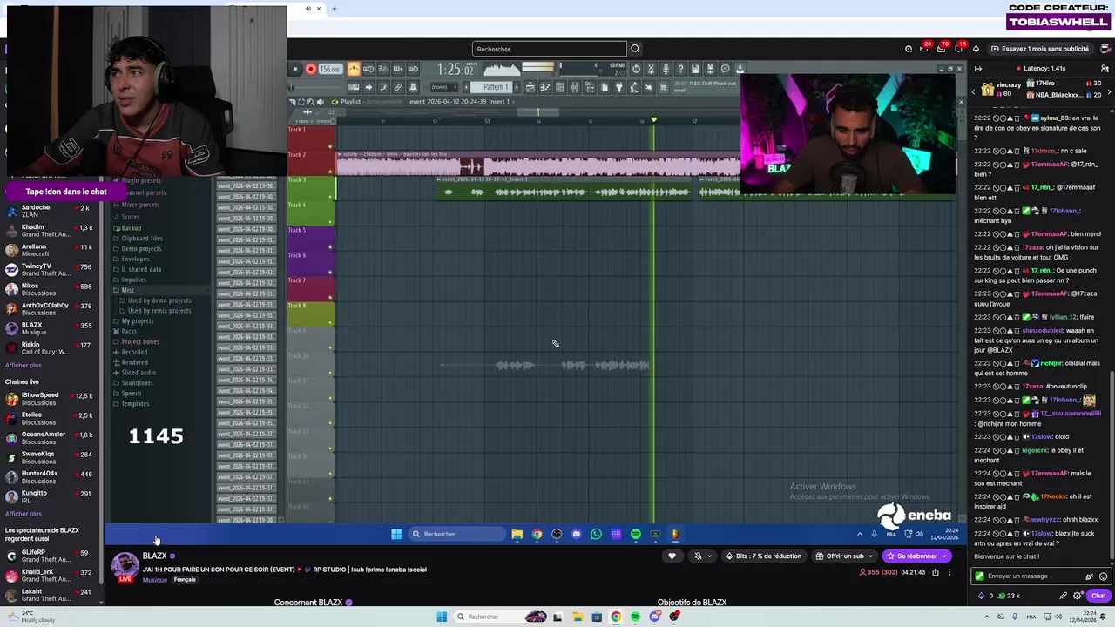Click the Twitch Rechercher search field
Screen dimensions: 1115x627
click(x=550, y=49)
